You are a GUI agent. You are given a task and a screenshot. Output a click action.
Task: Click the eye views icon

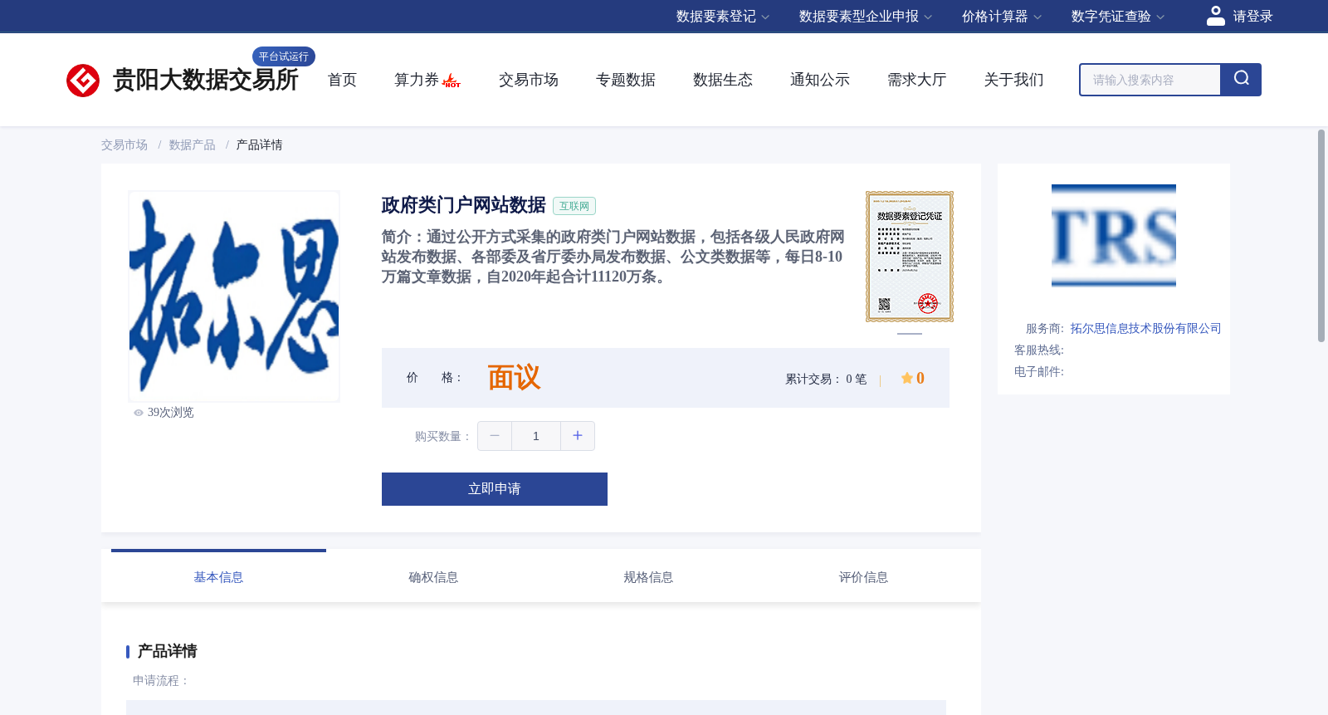[139, 413]
